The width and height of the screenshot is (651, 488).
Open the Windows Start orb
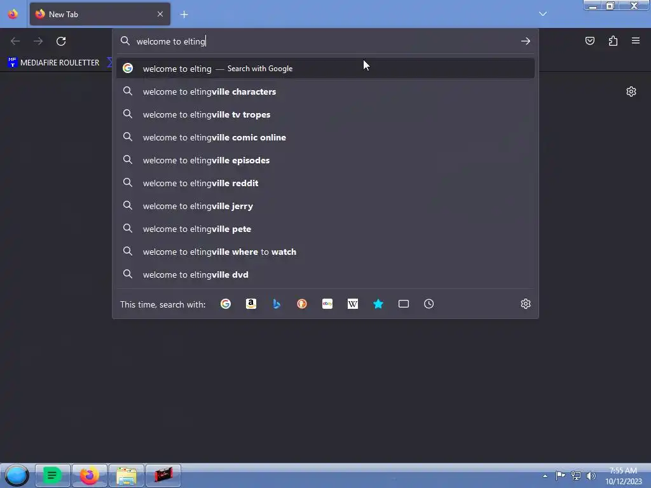pos(17,475)
